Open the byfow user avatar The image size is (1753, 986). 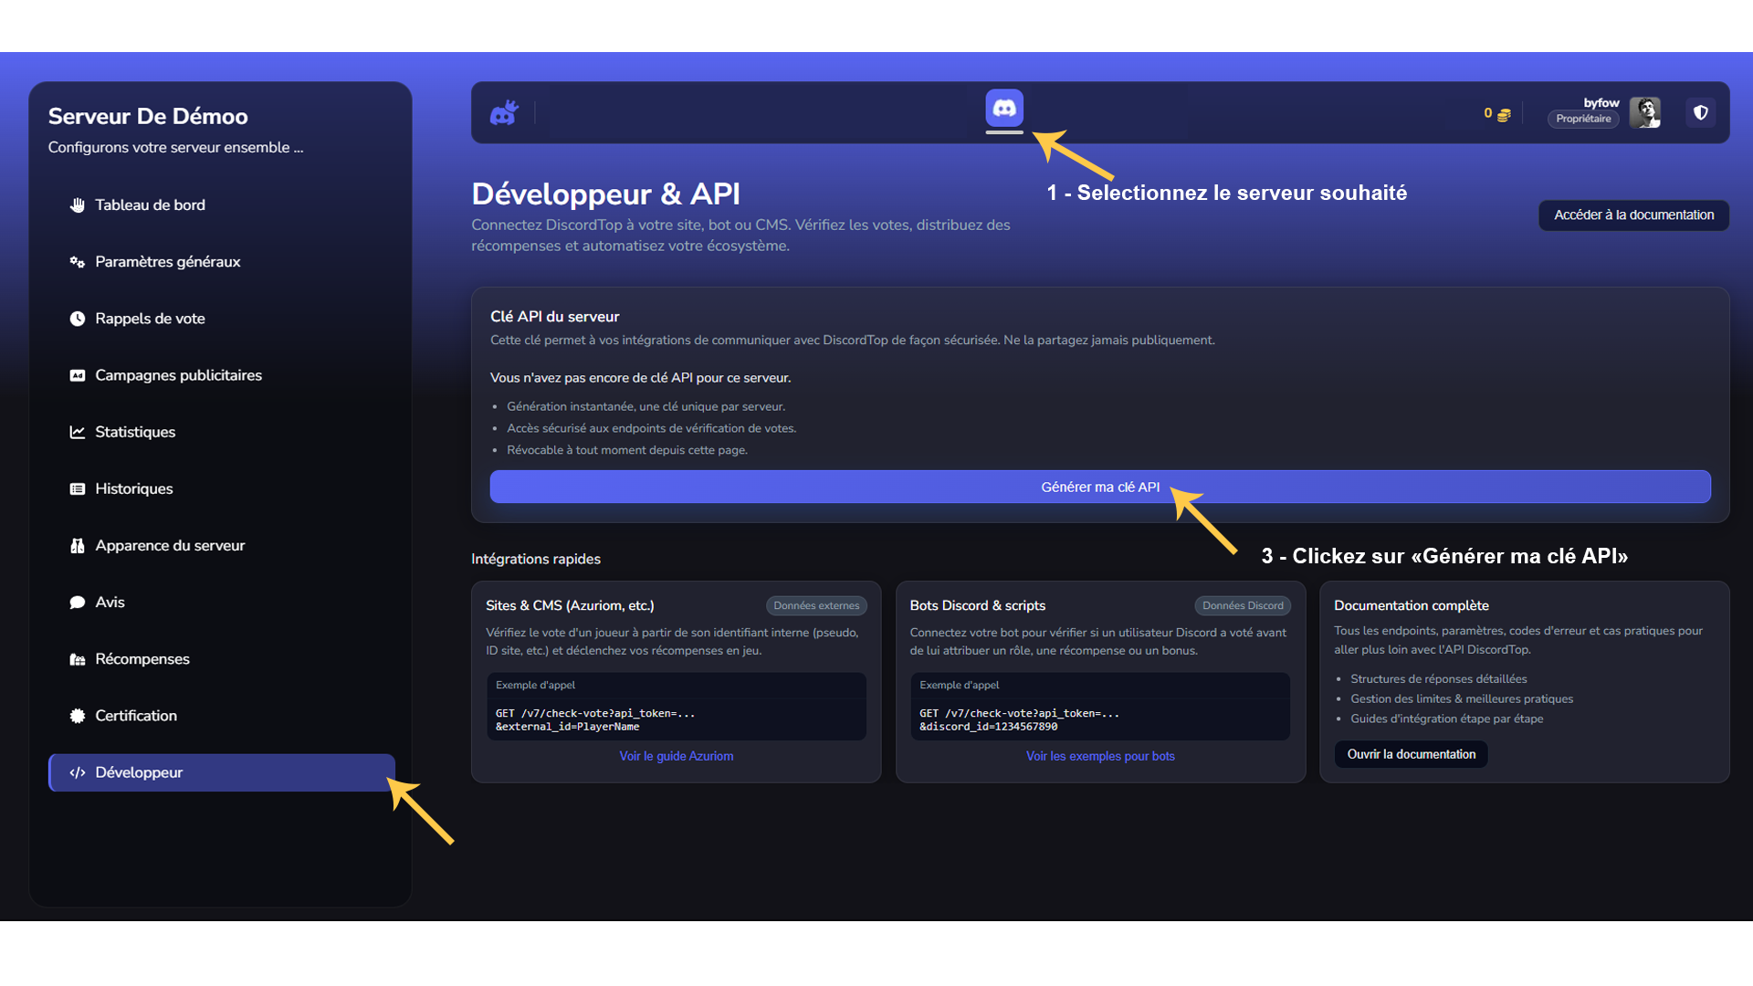[x=1645, y=112]
